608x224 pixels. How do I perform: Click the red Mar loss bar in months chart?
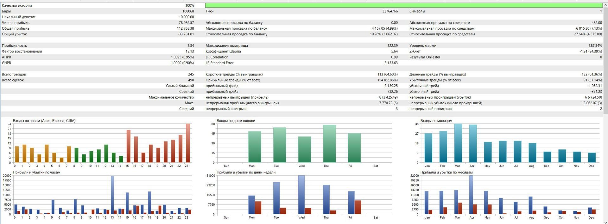coord(460,209)
